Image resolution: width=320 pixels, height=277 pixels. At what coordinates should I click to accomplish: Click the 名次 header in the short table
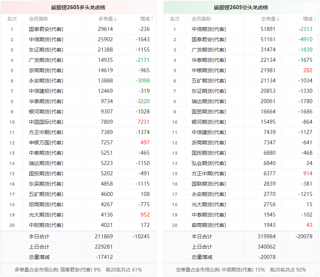click(x=175, y=19)
